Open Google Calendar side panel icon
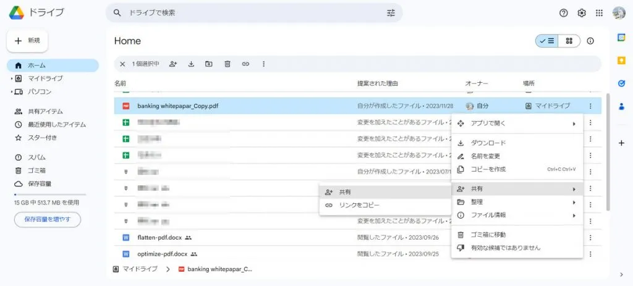The image size is (633, 286). tap(622, 37)
